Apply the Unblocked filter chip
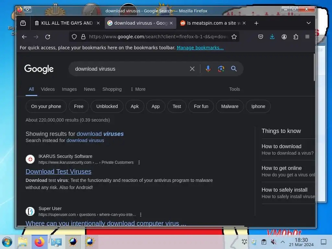The image size is (332, 249). (x=107, y=106)
